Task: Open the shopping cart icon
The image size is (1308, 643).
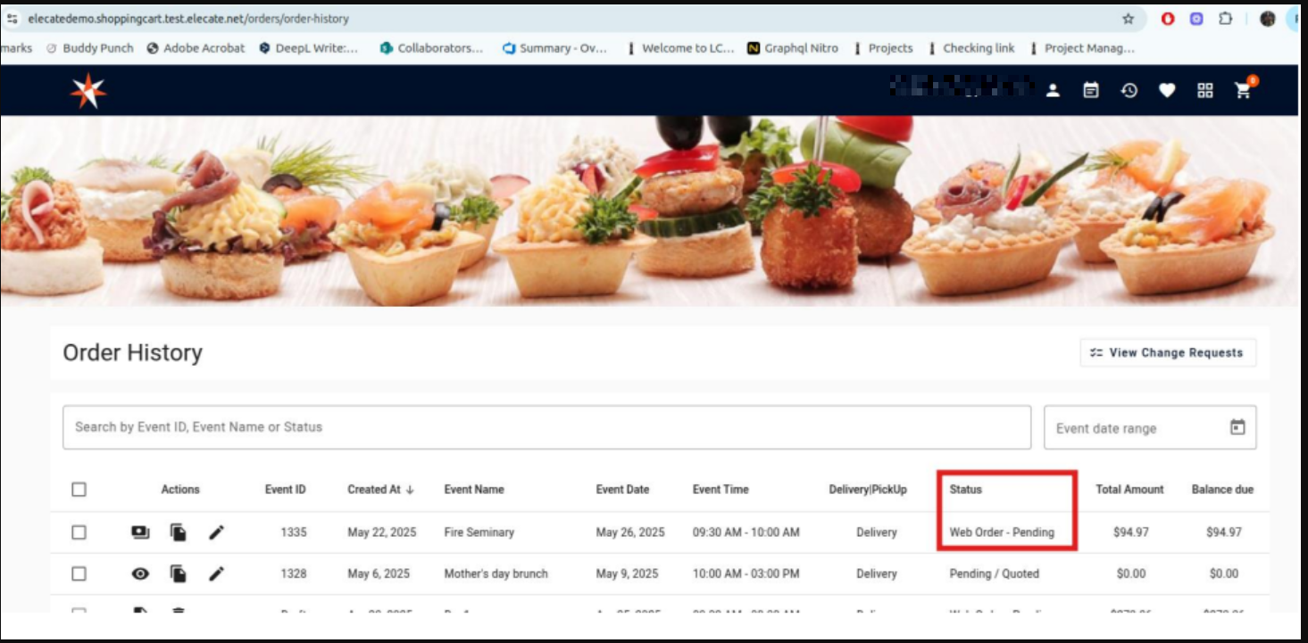Action: tap(1243, 90)
